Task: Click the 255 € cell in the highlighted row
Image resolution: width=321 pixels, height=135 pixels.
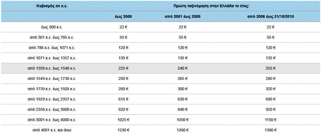Action: [270, 68]
